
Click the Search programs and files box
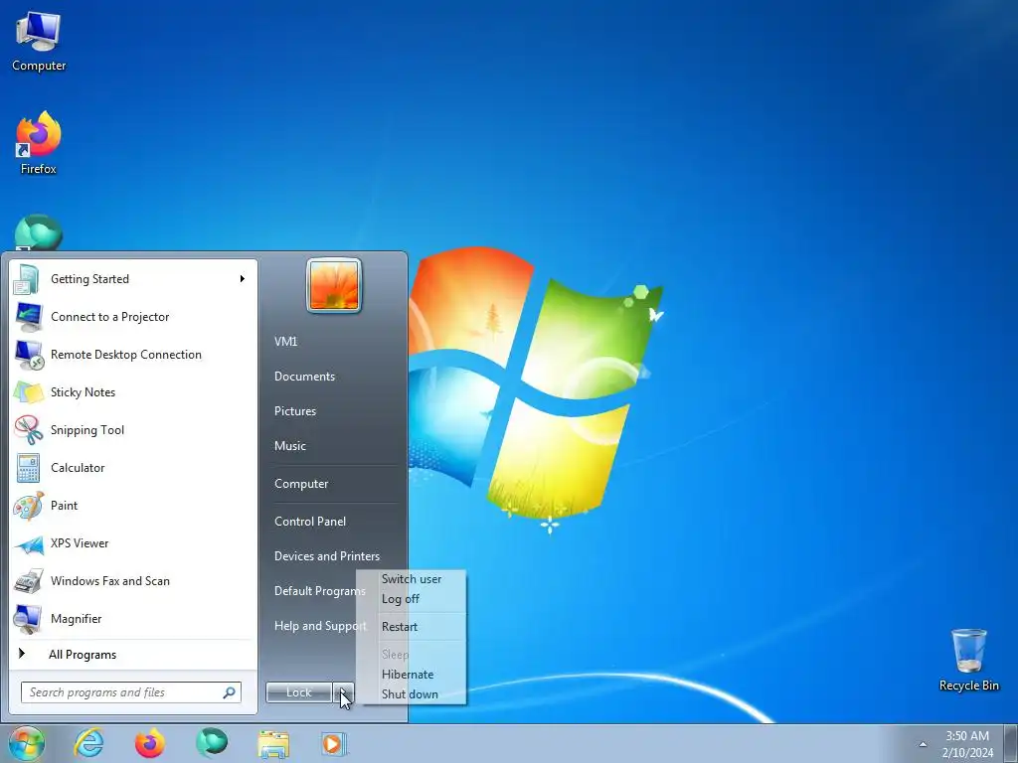coord(131,692)
